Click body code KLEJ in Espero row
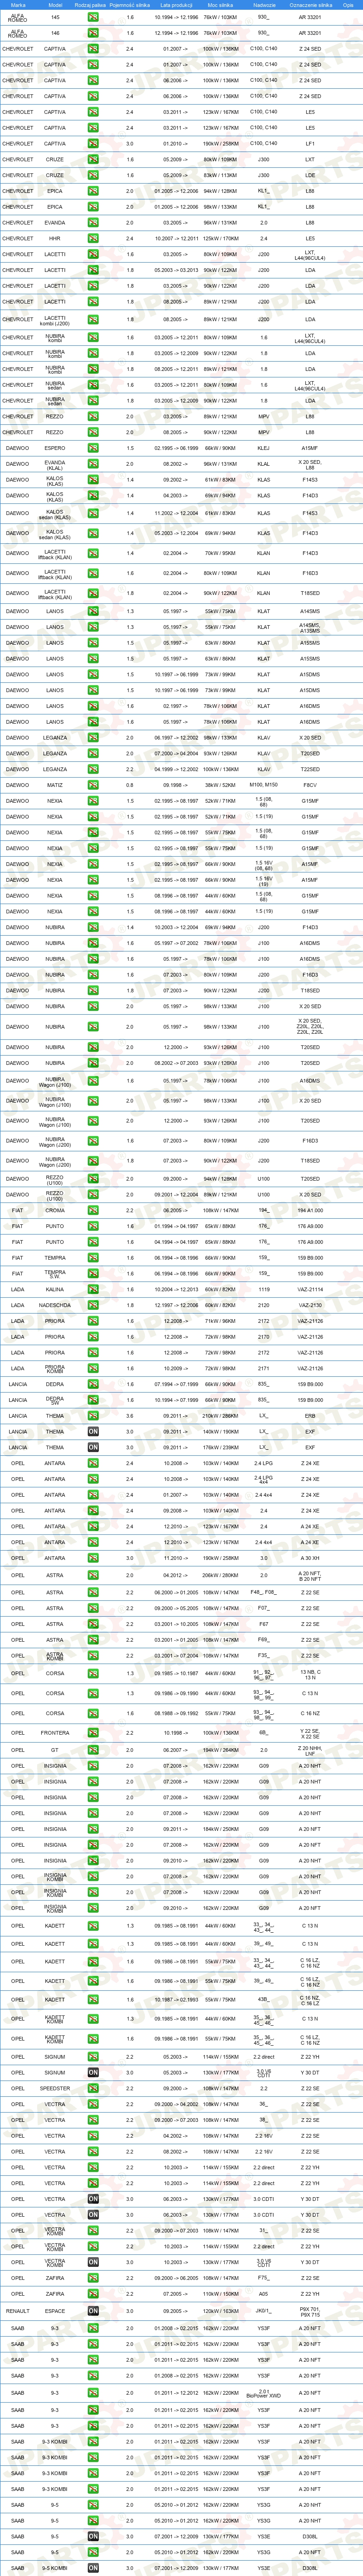Image resolution: width=363 pixels, height=2576 pixels. pyautogui.click(x=264, y=448)
